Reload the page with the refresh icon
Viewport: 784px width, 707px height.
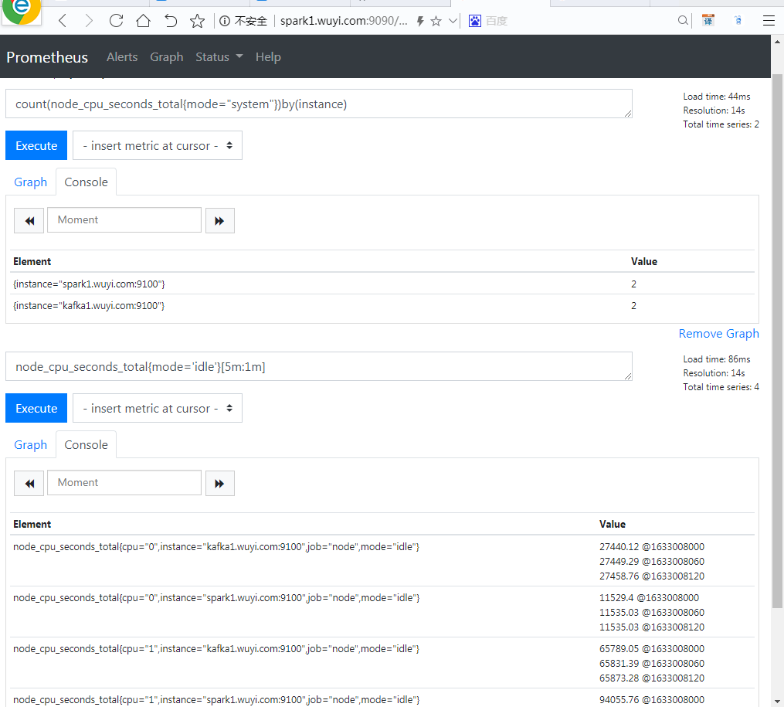116,21
